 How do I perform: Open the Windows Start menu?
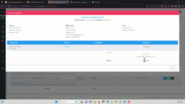click(x=56, y=102)
